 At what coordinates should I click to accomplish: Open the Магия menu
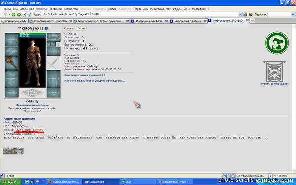[112, 9]
